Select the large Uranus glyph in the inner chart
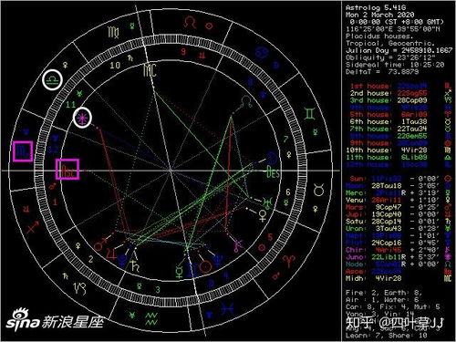The height and width of the screenshot is (342, 456). tap(267, 202)
